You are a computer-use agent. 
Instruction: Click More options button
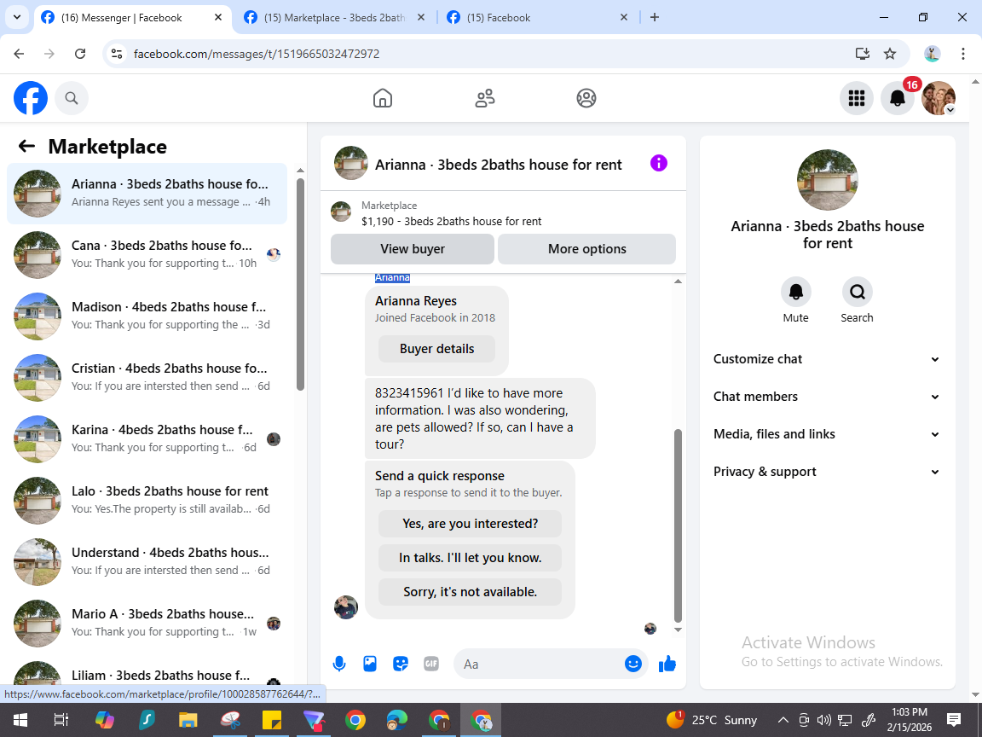586,249
